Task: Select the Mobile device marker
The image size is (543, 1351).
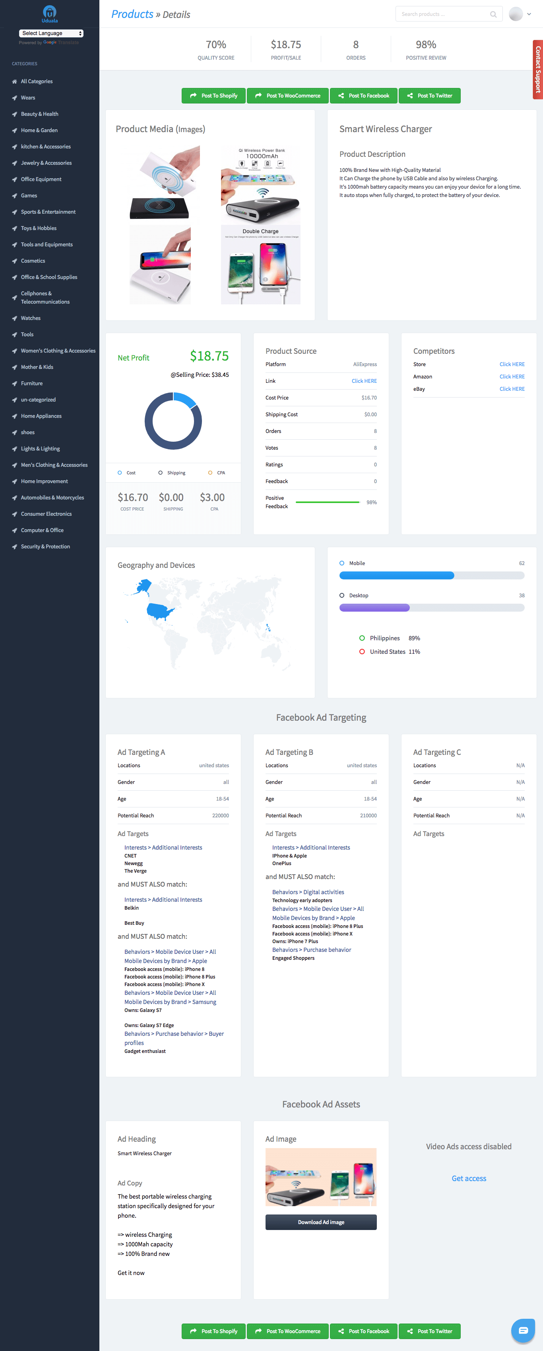Action: tap(342, 563)
